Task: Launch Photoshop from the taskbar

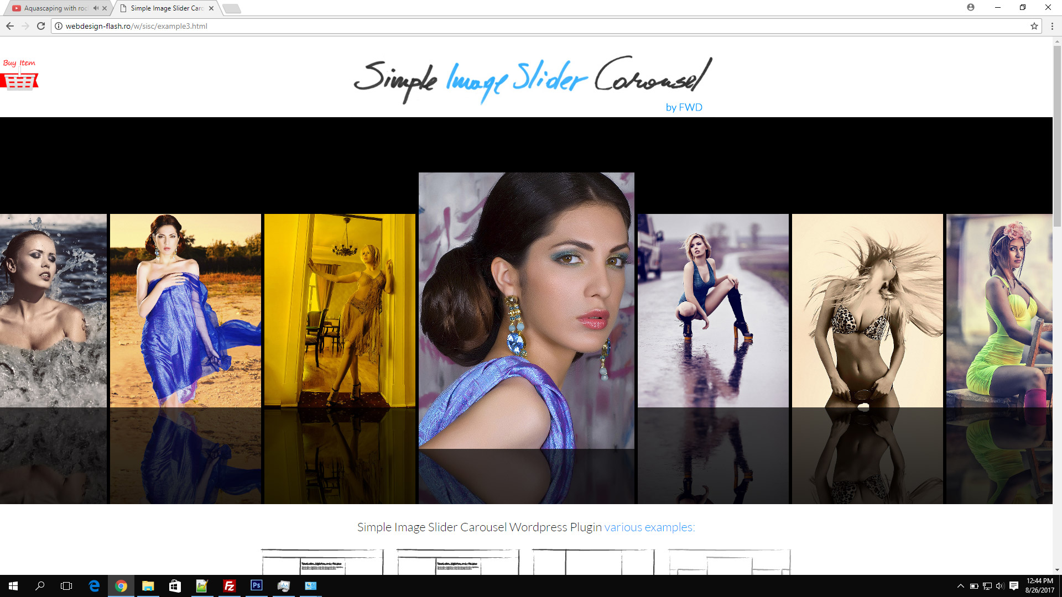Action: coord(257,586)
